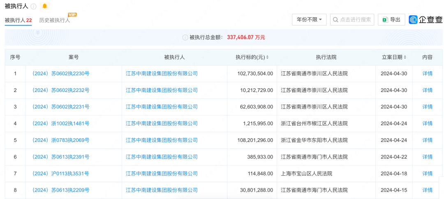Viewport: 444px width, 199px height.
Task: Open case (2024)浙0783执2069号
Action: click(x=60, y=140)
